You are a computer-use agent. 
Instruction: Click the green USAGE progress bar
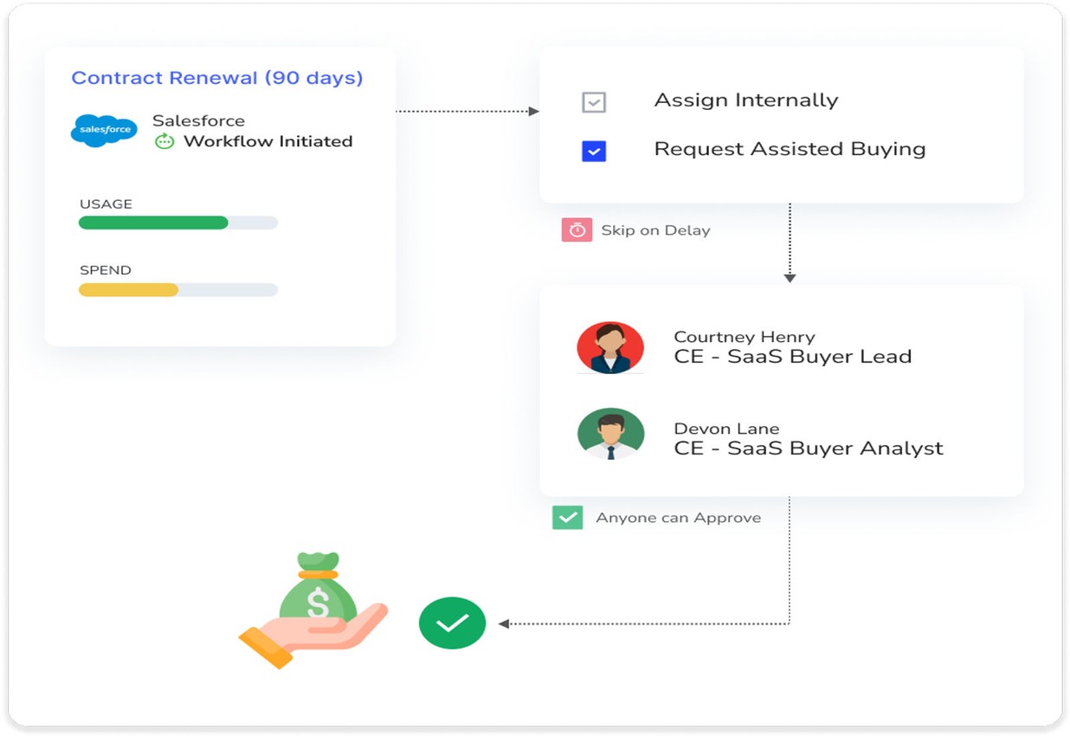tap(153, 223)
